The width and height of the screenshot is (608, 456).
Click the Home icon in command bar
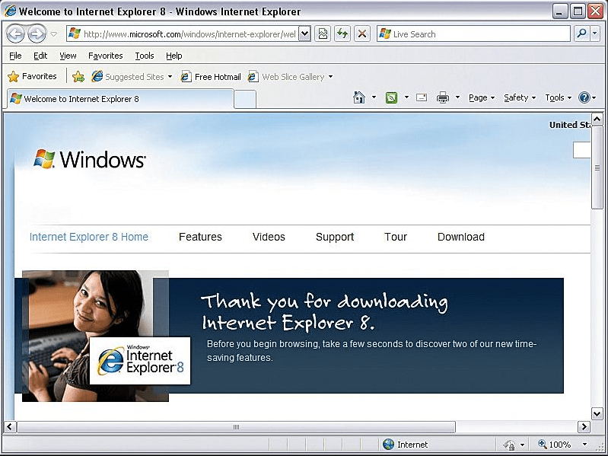click(359, 97)
